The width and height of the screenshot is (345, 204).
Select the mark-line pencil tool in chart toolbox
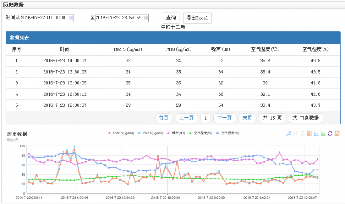click(x=289, y=133)
